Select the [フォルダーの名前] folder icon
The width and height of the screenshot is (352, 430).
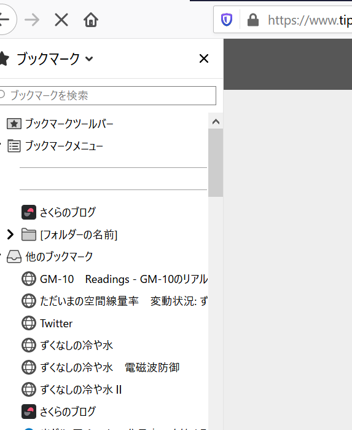[x=29, y=234]
